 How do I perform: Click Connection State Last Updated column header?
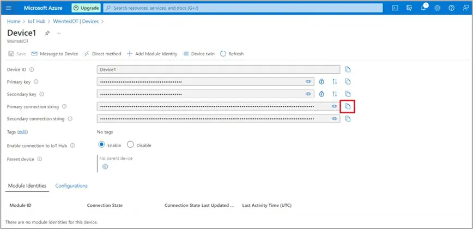click(x=199, y=206)
